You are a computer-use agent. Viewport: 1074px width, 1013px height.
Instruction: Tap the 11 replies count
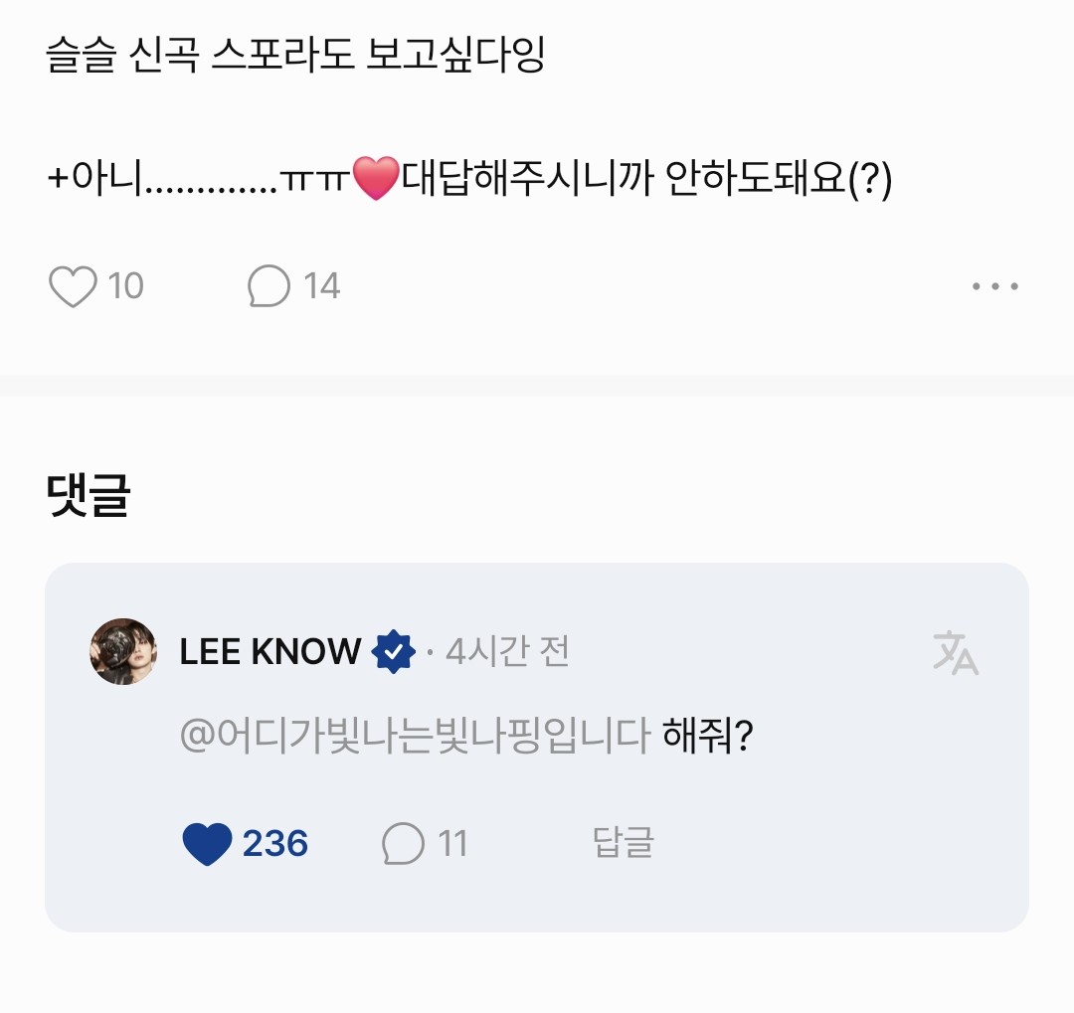coord(452,844)
